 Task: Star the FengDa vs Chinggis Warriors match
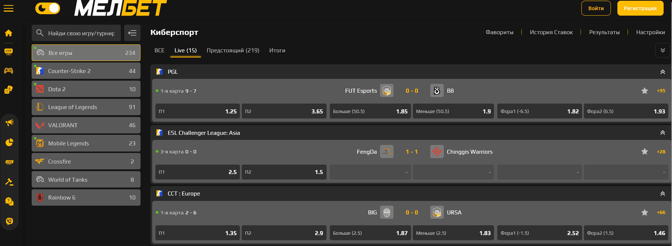(644, 152)
